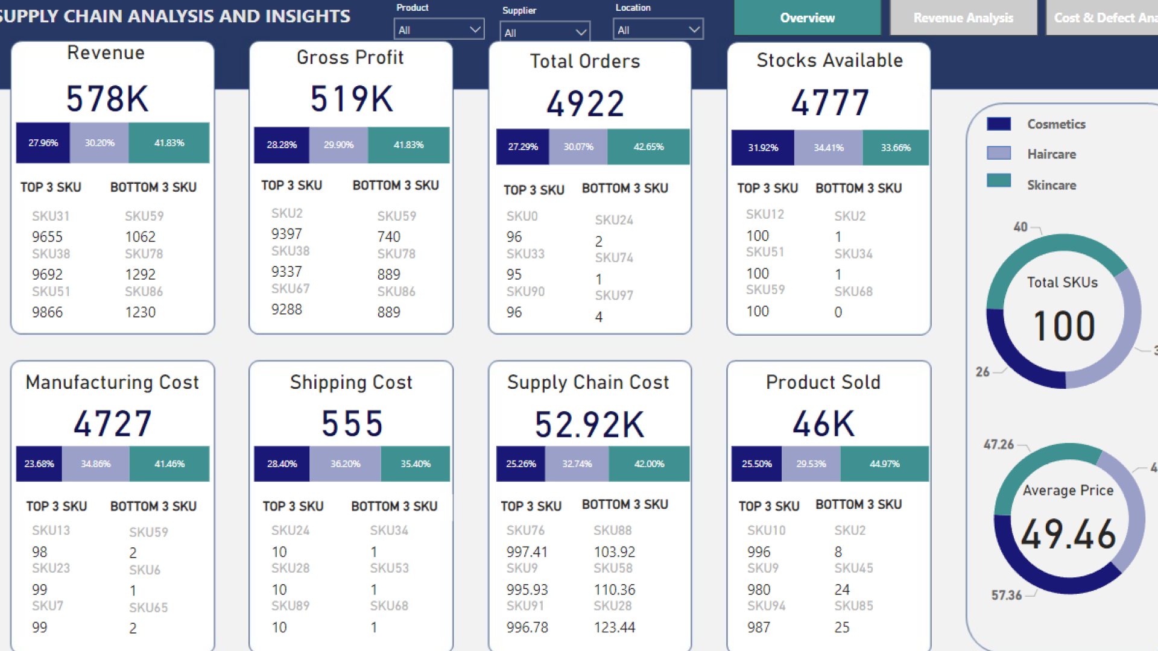Click the Shipping Cost 555 value
Viewport: 1158px width, 651px height.
click(352, 424)
